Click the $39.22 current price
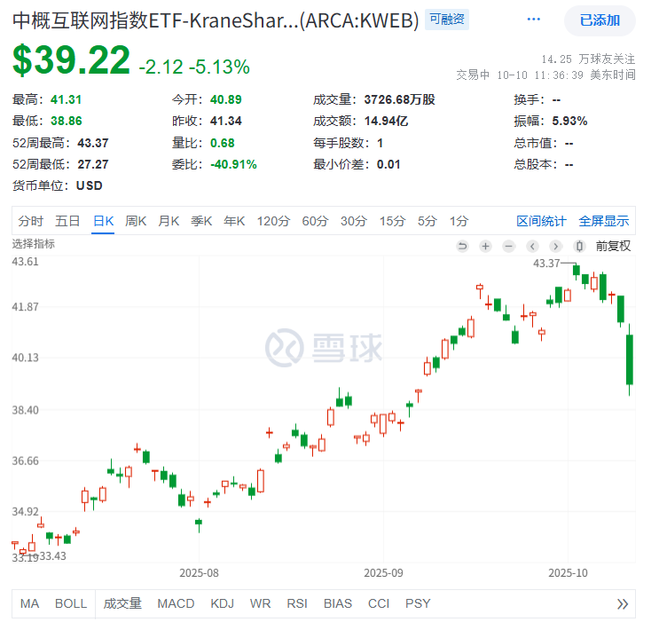 pos(71,60)
